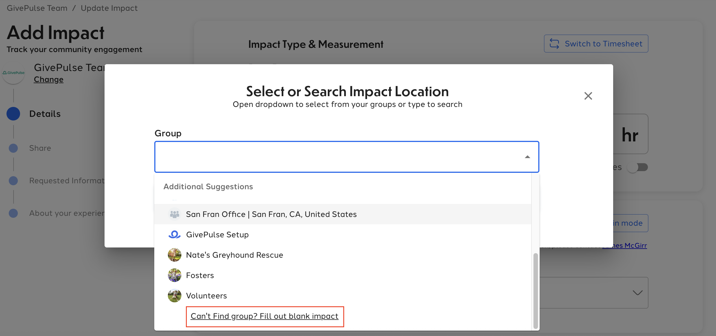Expand the background dropdown chevron at right
This screenshot has width=716, height=336.
pyautogui.click(x=637, y=292)
